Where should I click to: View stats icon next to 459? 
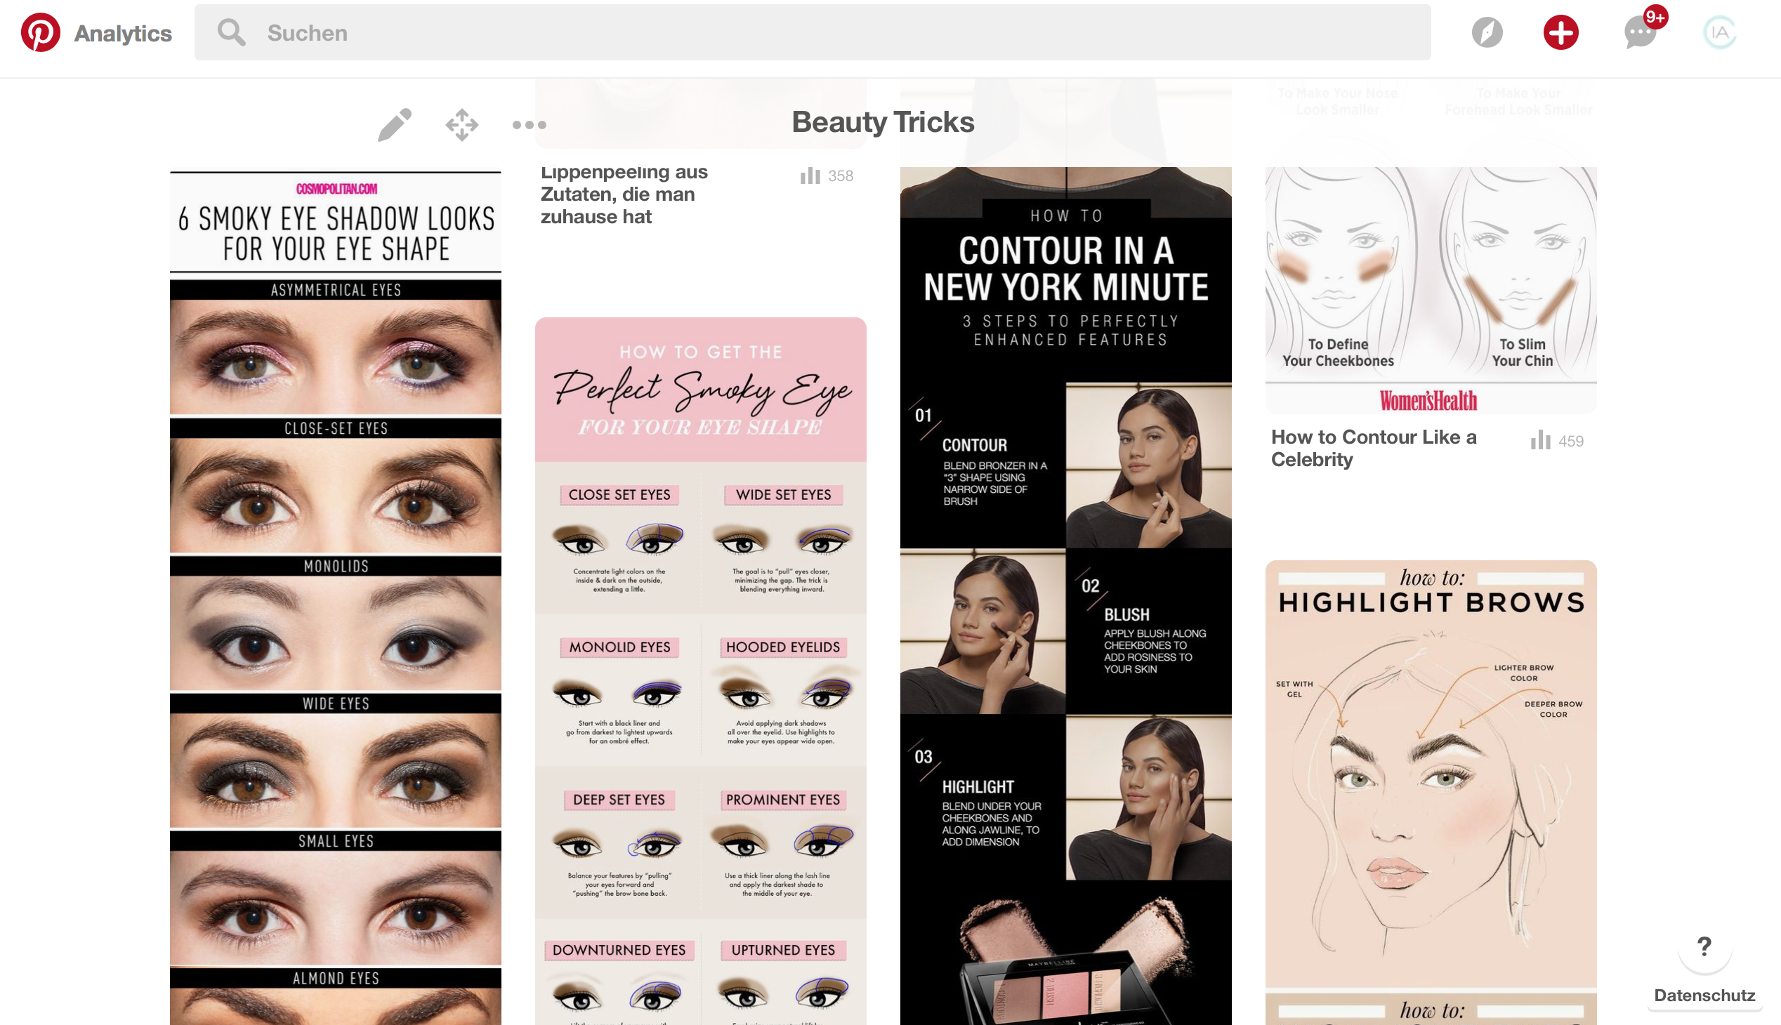[1541, 441]
